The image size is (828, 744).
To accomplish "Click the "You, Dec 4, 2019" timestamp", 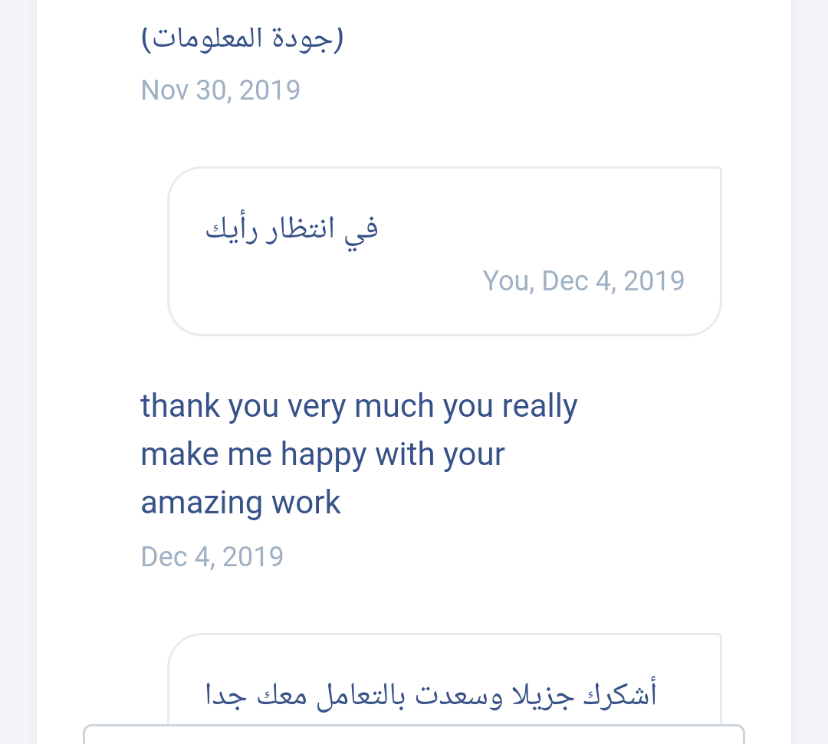I will tap(583, 281).
